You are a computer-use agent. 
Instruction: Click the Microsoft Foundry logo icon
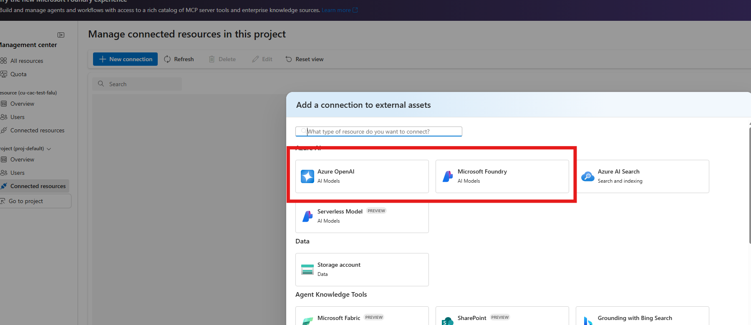click(x=448, y=176)
